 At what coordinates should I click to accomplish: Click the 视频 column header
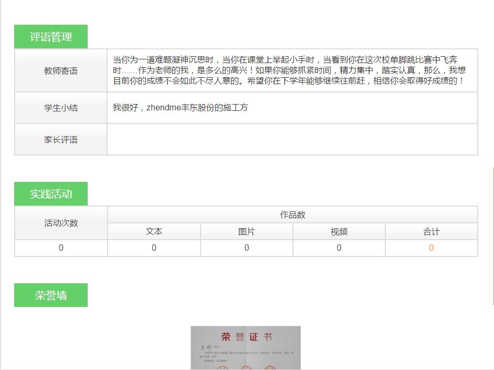pyautogui.click(x=339, y=231)
